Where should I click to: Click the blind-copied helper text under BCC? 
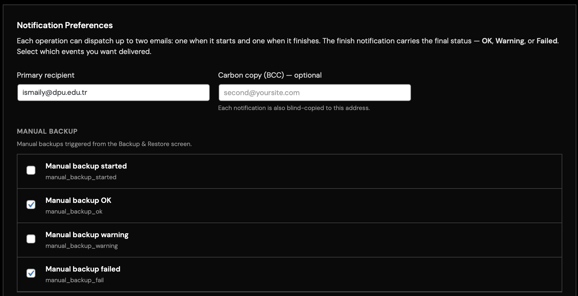tap(294, 108)
